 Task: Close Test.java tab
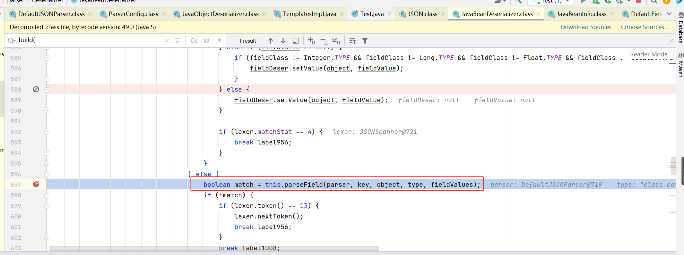(x=389, y=14)
